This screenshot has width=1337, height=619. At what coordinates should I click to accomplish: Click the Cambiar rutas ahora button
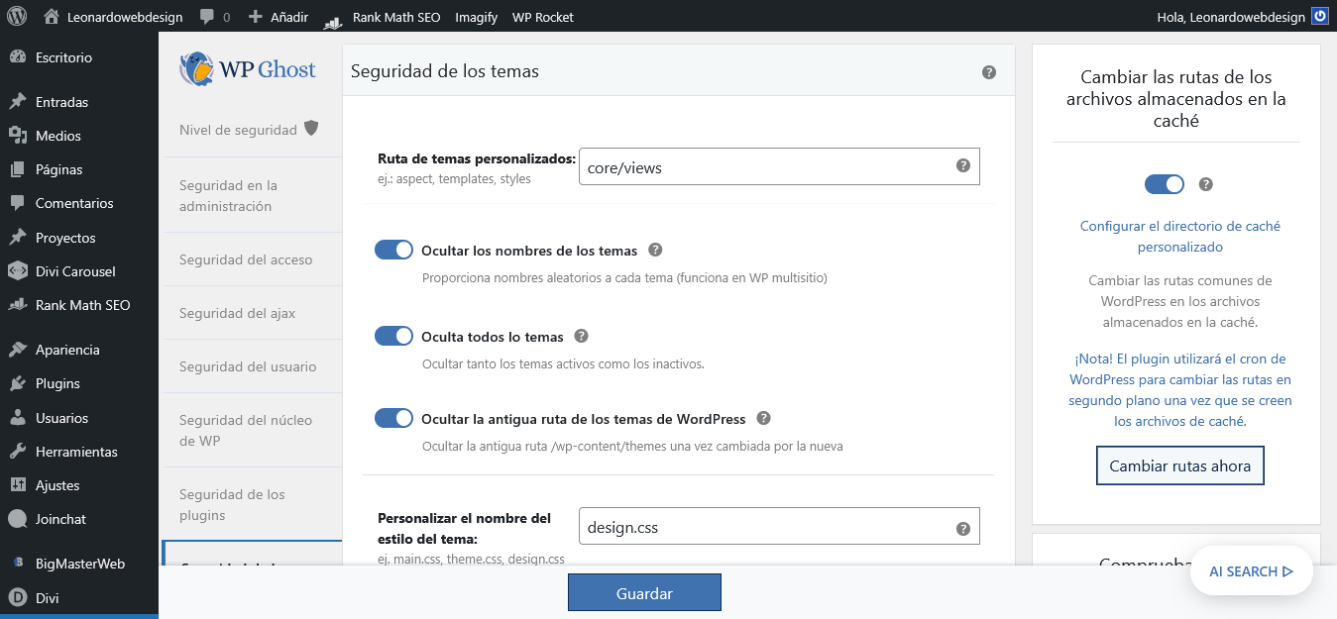1179,465
